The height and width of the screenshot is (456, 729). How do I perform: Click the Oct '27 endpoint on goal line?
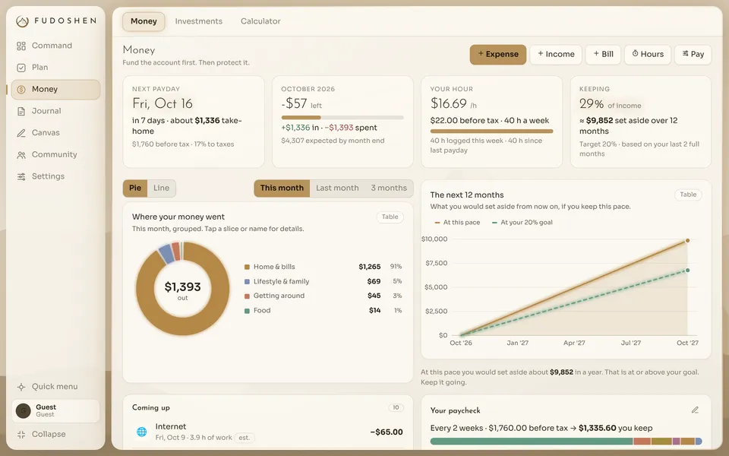[x=687, y=271]
